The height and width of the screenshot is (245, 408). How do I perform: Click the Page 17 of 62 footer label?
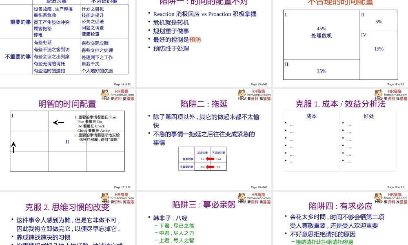(x=122, y=187)
